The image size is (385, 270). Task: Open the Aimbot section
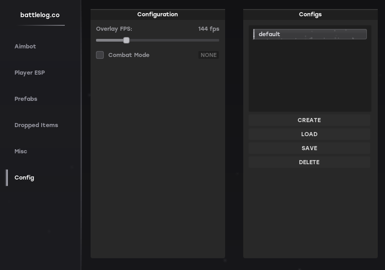click(25, 47)
